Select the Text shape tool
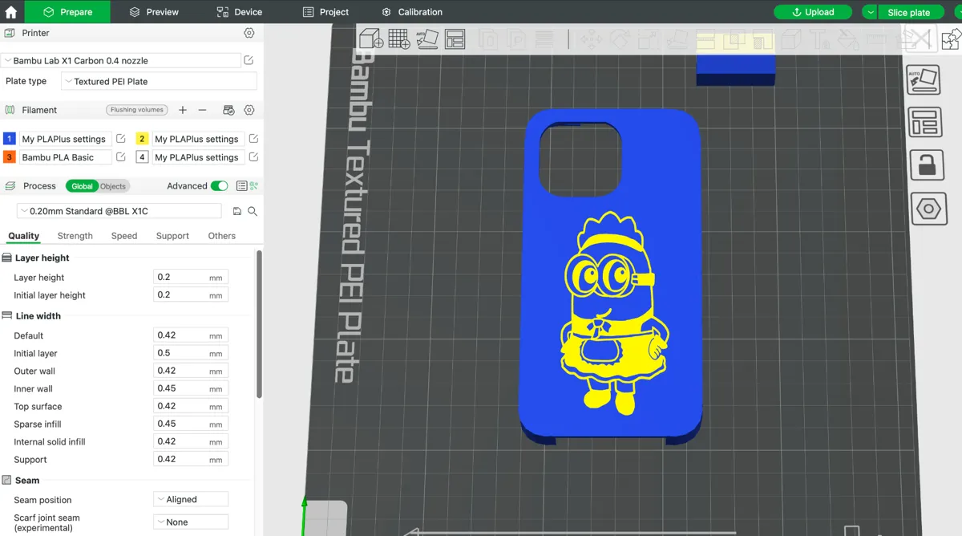962x536 pixels. 819,39
